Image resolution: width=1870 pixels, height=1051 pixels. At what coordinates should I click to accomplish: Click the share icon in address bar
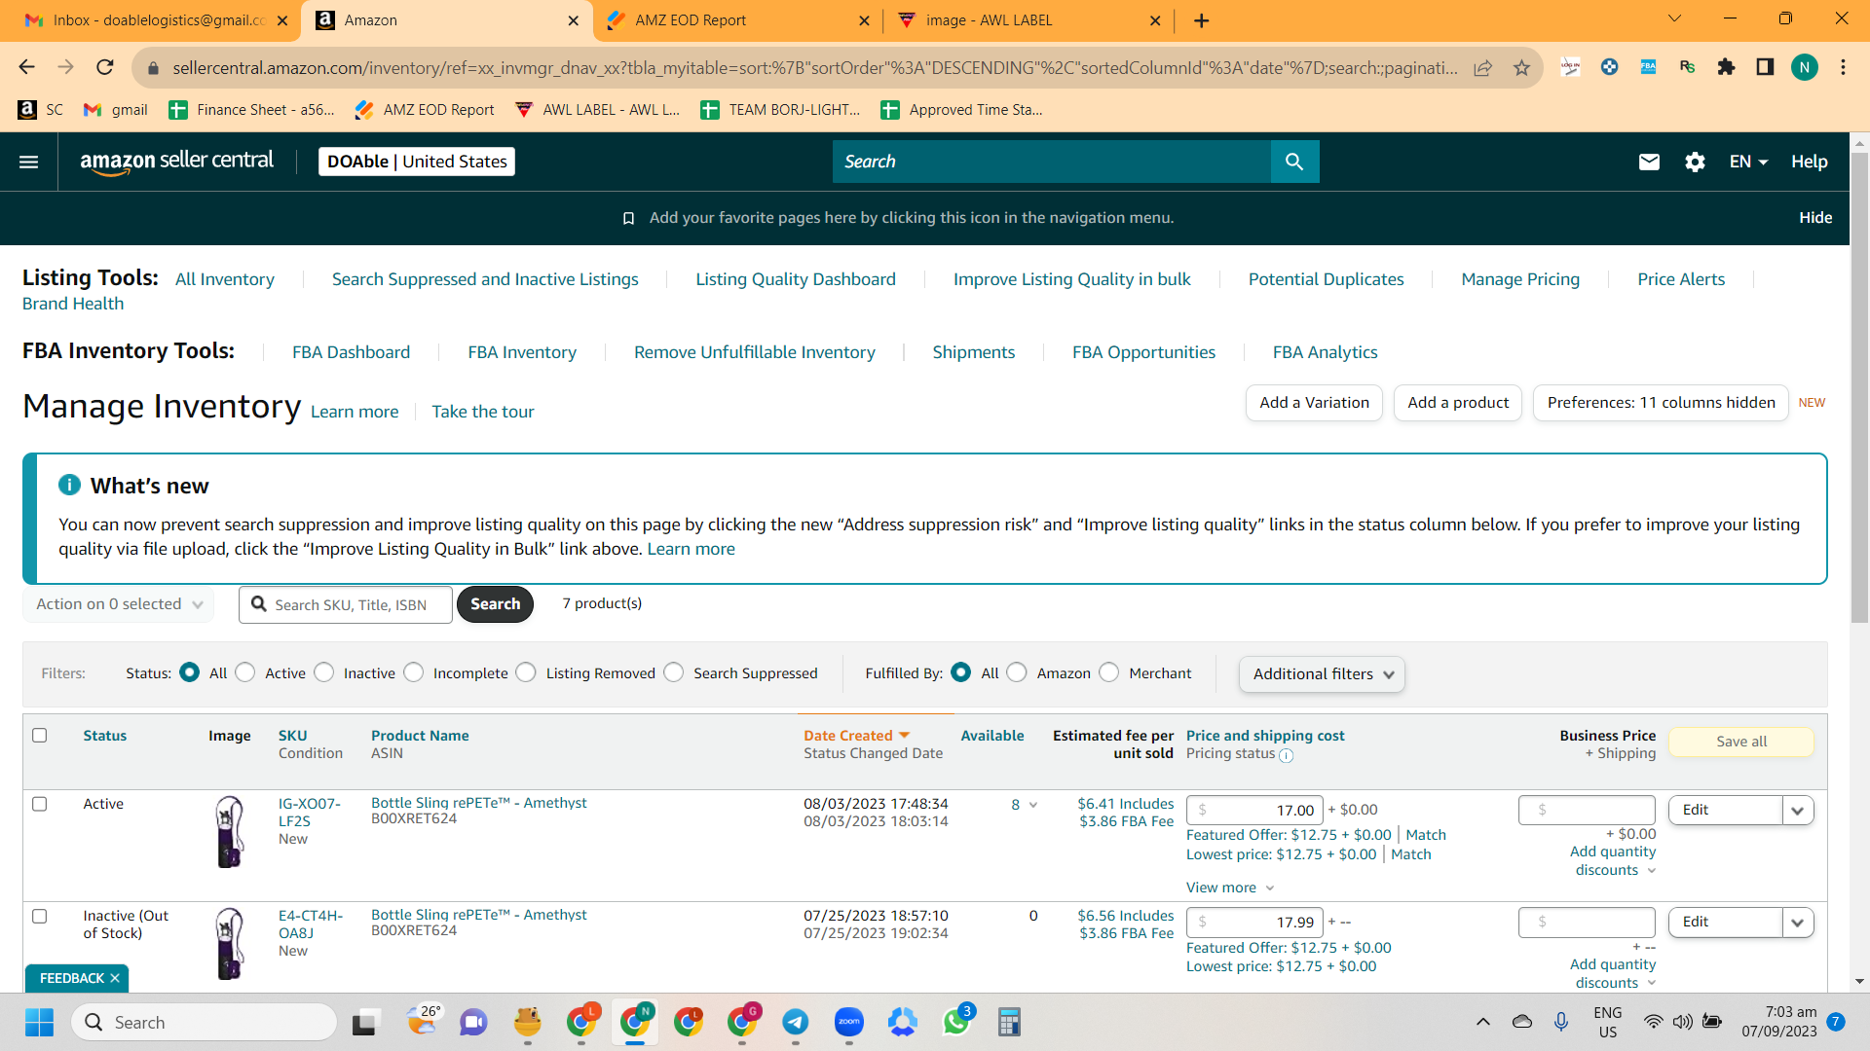(x=1482, y=67)
